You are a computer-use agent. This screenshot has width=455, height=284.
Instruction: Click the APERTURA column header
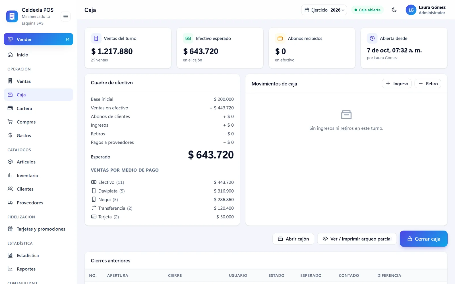[x=117, y=275]
